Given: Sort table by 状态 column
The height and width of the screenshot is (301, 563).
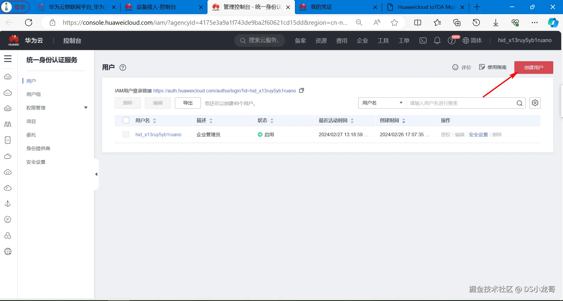Looking at the screenshot, I should click(272, 121).
